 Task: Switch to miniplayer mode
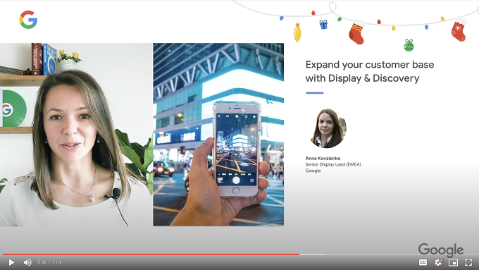click(x=453, y=262)
